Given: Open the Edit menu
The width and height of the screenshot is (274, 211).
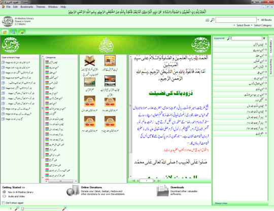Looking at the screenshot, I should click(15, 7).
